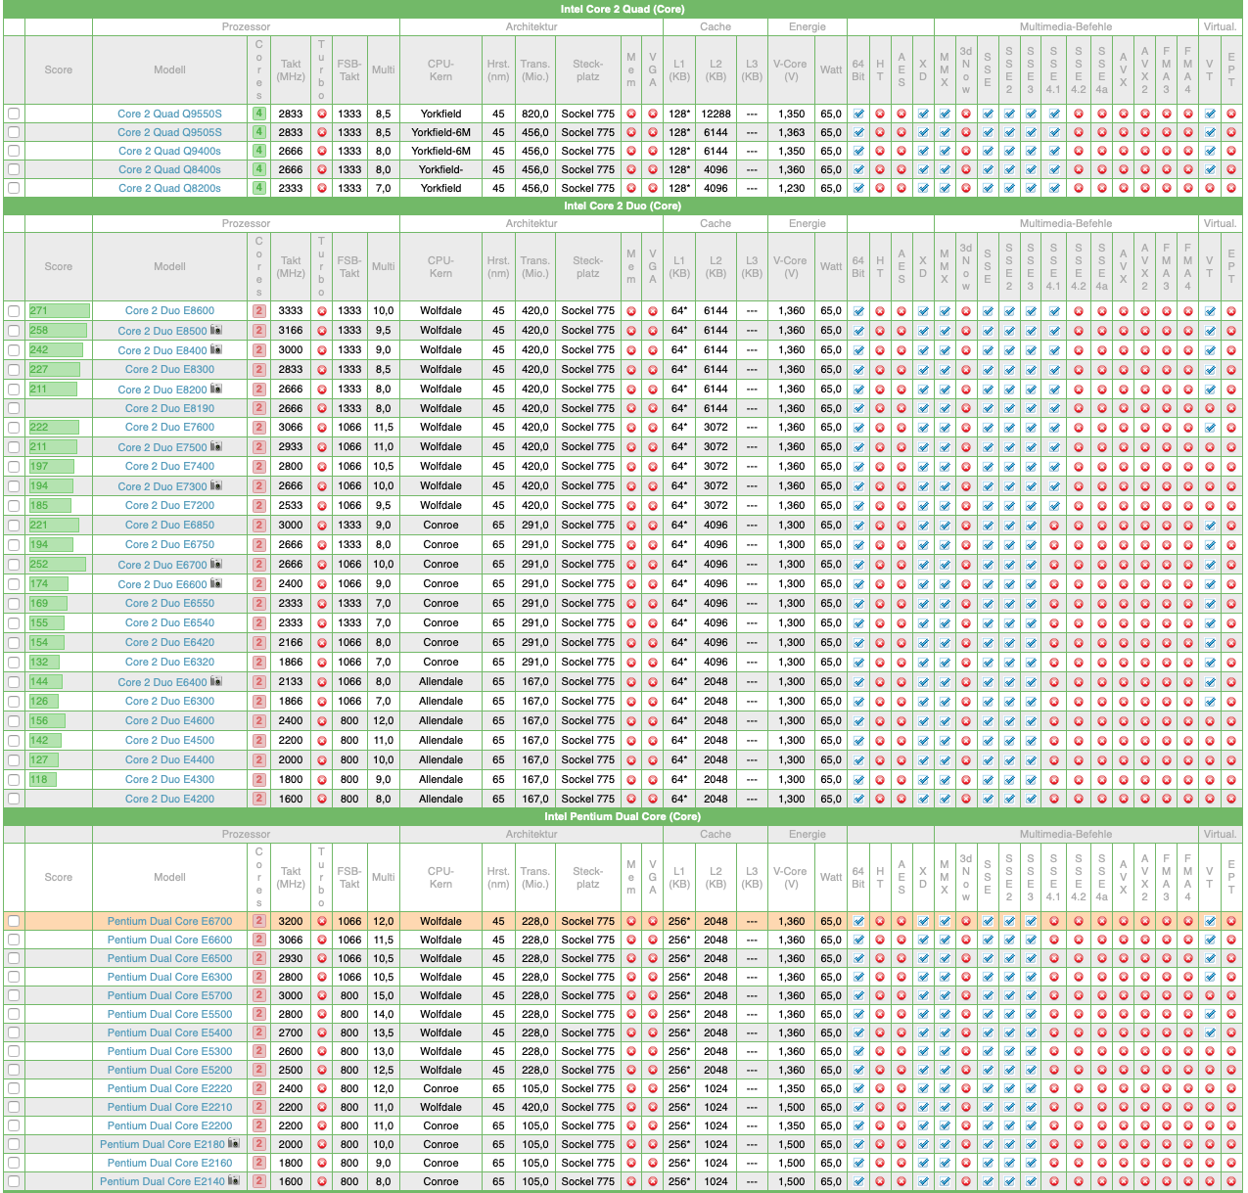Image resolution: width=1248 pixels, height=1193 pixels.
Task: Open the Core 2 Duo E7600 link
Action: point(169,427)
